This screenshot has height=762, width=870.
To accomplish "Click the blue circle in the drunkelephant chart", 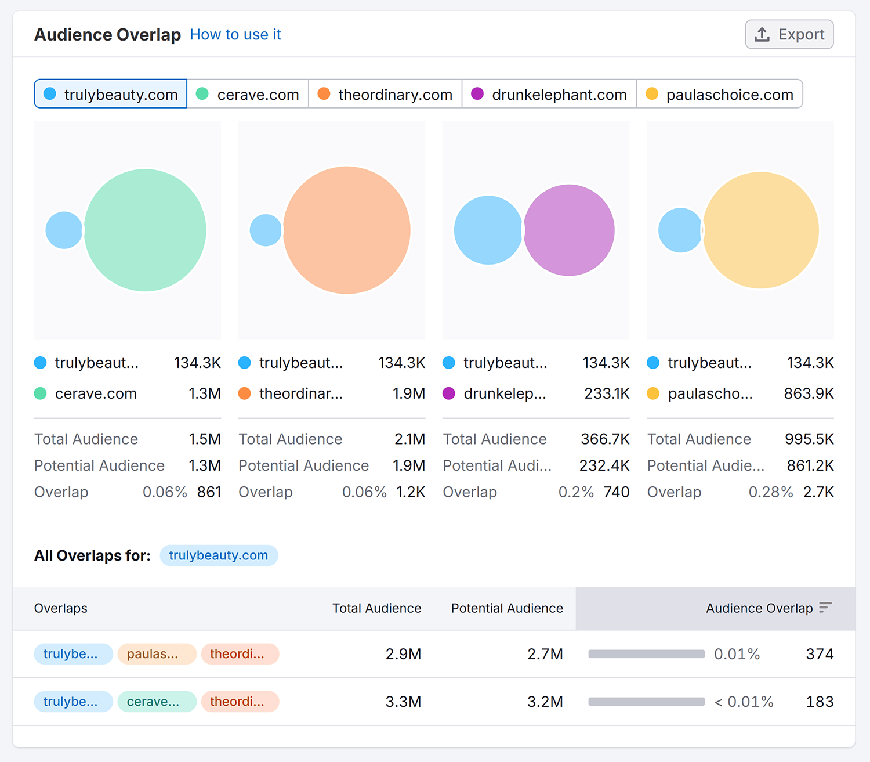I will 488,230.
